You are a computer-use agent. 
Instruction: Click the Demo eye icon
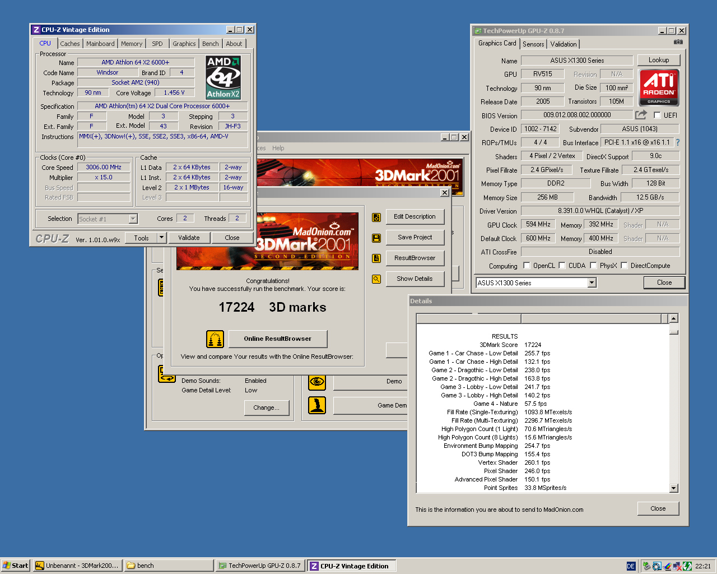[317, 382]
